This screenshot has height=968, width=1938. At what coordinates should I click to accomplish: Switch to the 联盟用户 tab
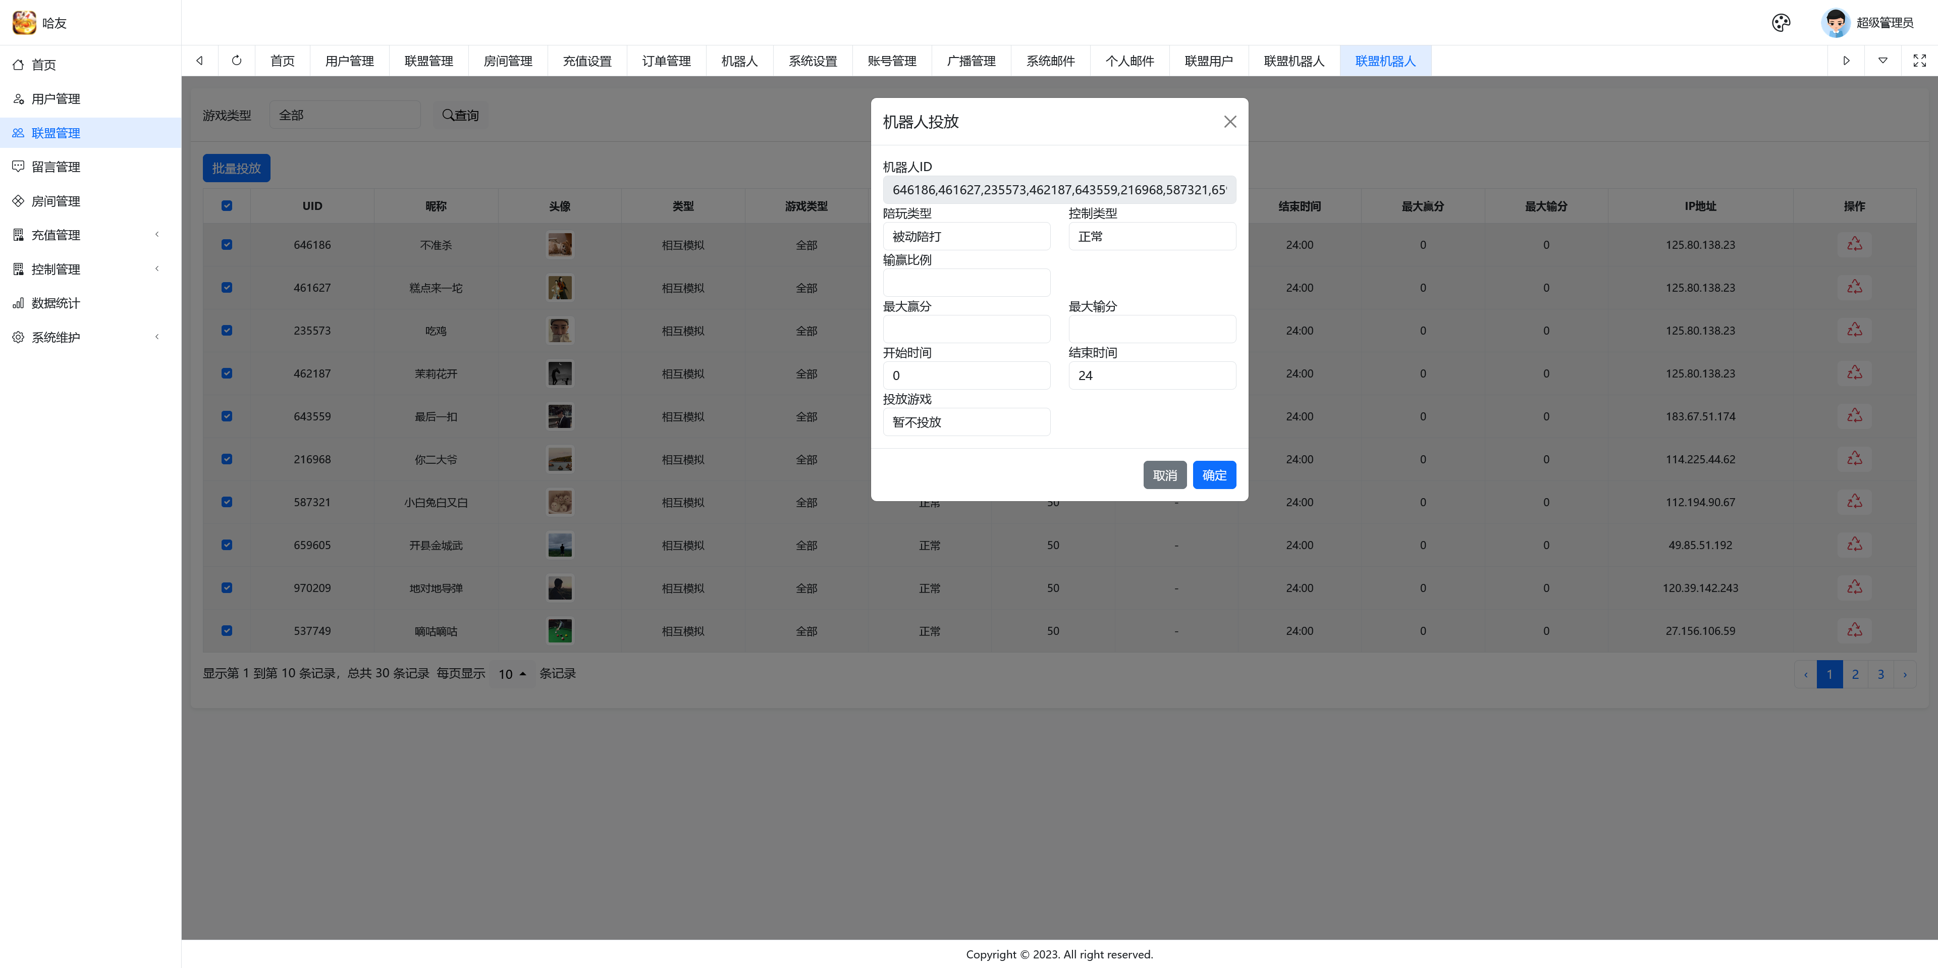[x=1209, y=60]
